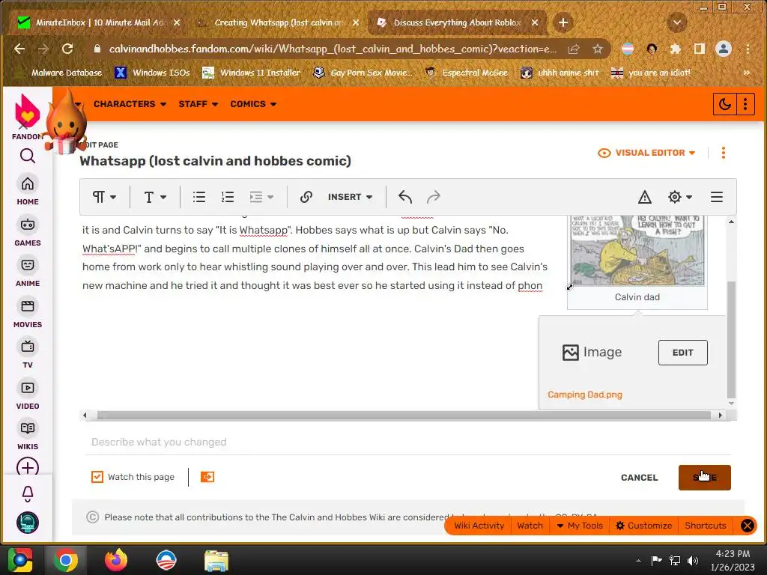Expand the COMICS menu
767x575 pixels.
coord(253,104)
